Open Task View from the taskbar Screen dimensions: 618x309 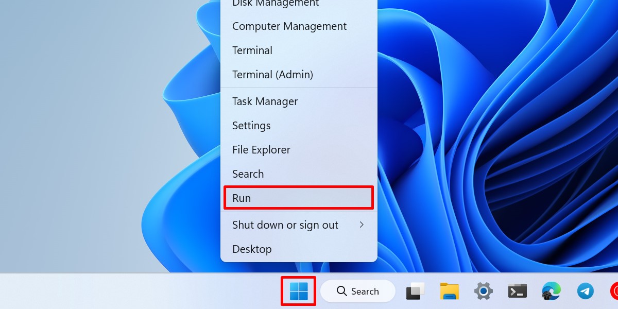(x=415, y=291)
